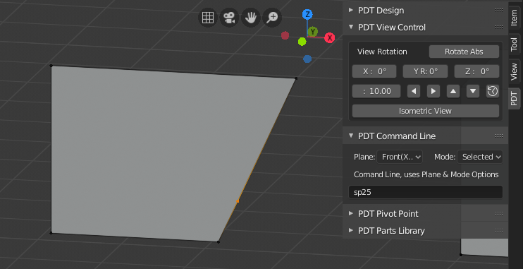The height and width of the screenshot is (269, 523).
Task: Rotate view up with up arrow
Action: click(453, 91)
